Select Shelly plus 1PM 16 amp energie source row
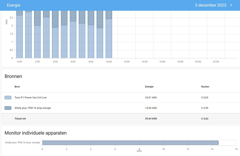Screen dimensions: 240x156 coord(121,108)
